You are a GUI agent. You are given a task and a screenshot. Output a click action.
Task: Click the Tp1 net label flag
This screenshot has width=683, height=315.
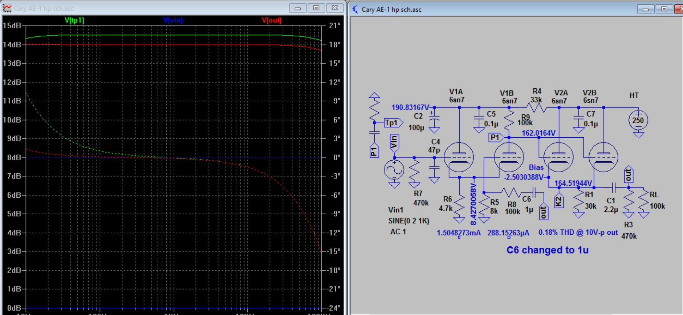tap(393, 123)
